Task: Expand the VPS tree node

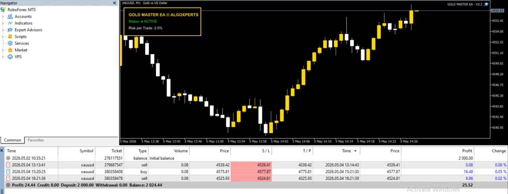Action: coord(3,57)
